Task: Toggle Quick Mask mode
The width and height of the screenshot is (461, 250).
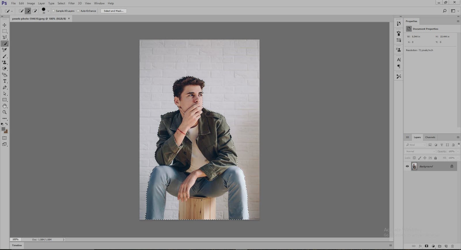Action: (5, 138)
